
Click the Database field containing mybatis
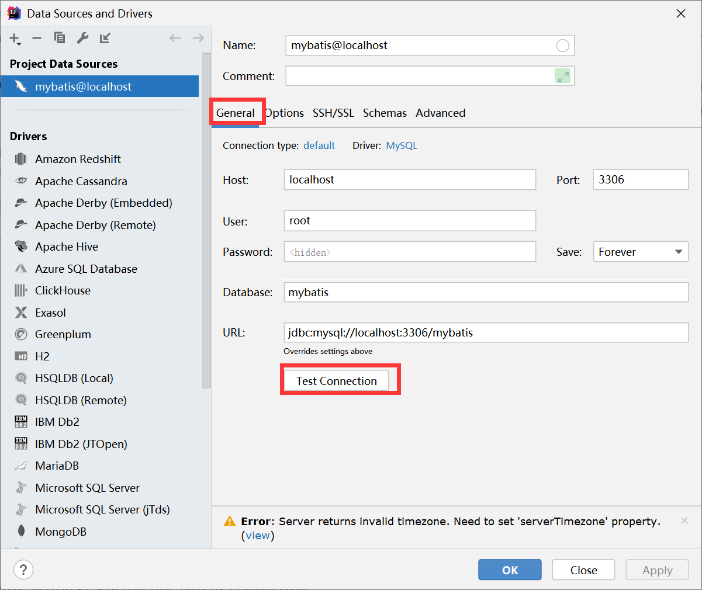[486, 292]
